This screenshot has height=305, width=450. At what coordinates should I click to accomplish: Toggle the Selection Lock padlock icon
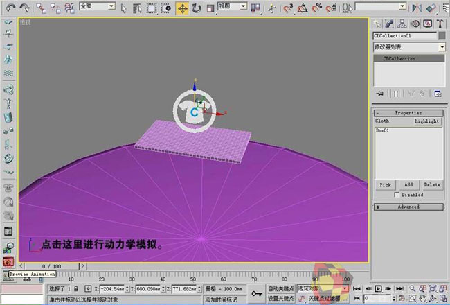pyautogui.click(x=75, y=288)
